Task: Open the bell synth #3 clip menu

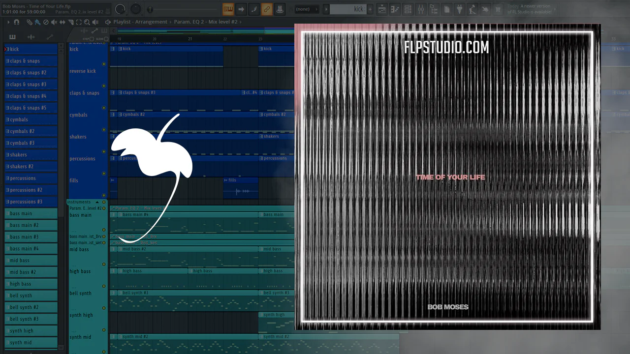Action: tap(120, 293)
